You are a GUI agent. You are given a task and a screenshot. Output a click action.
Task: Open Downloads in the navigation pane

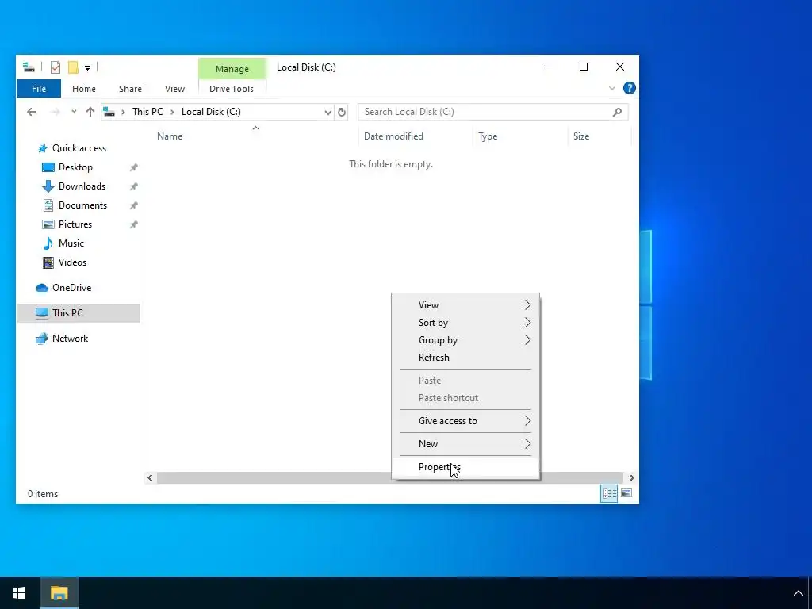(x=82, y=186)
